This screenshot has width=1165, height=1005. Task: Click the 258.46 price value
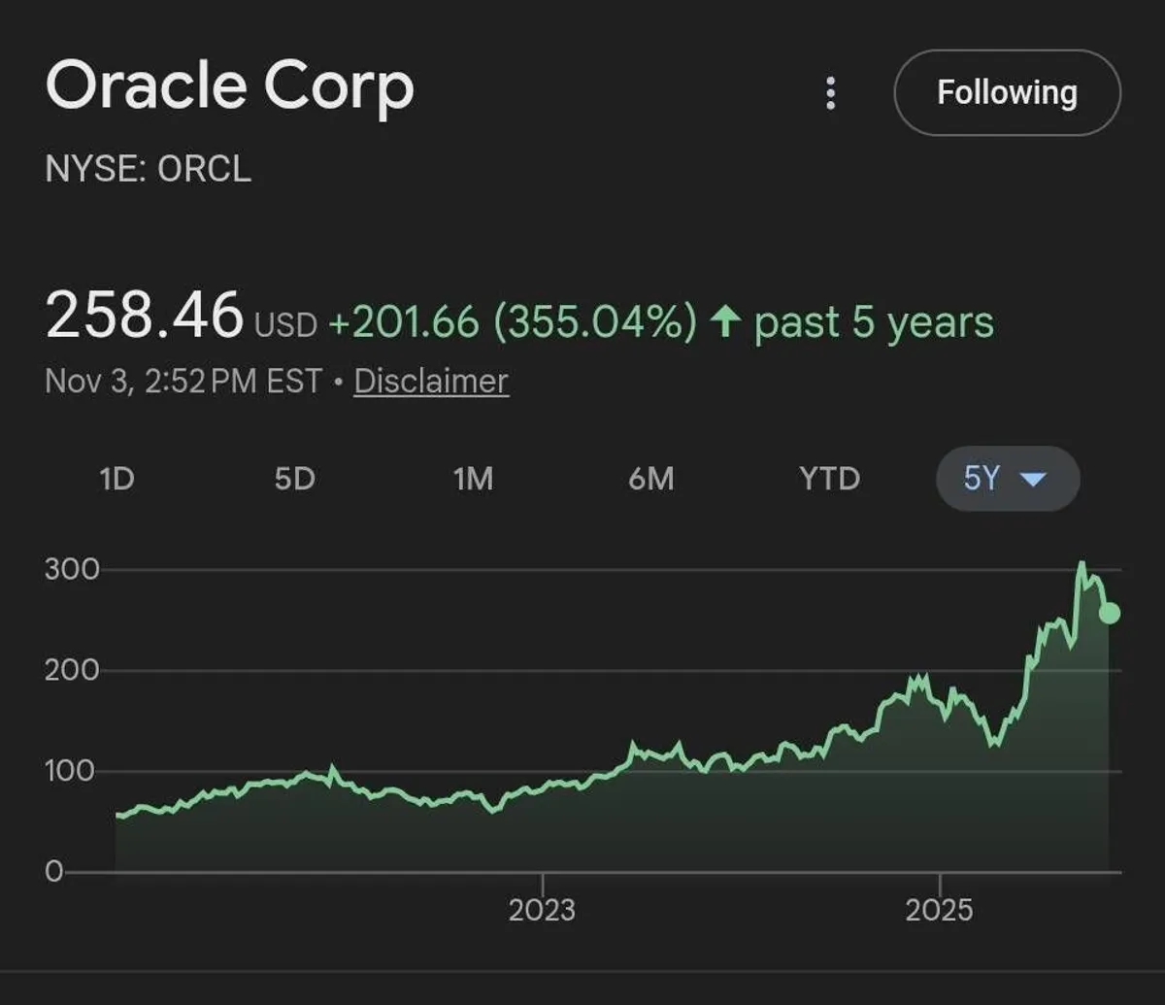(x=144, y=318)
